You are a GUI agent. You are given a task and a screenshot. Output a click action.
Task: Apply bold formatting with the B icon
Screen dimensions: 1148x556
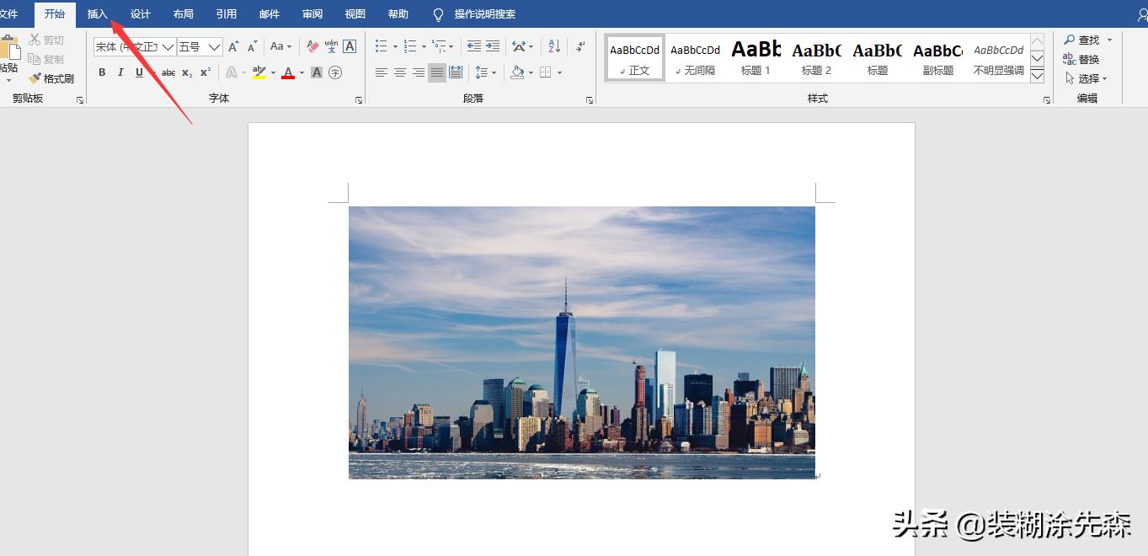(x=101, y=72)
